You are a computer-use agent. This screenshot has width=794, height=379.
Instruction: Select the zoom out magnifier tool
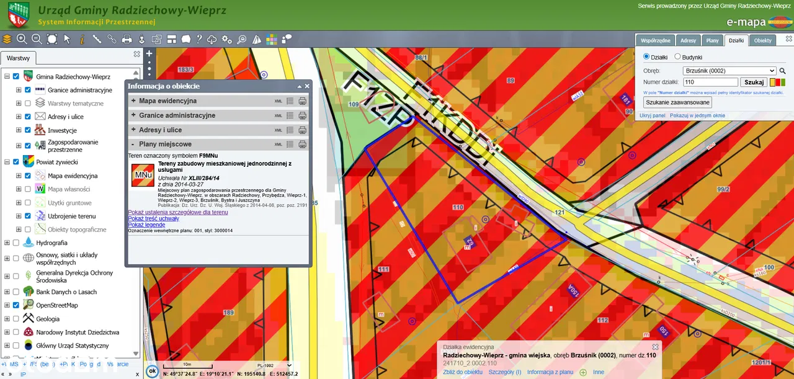click(x=37, y=39)
